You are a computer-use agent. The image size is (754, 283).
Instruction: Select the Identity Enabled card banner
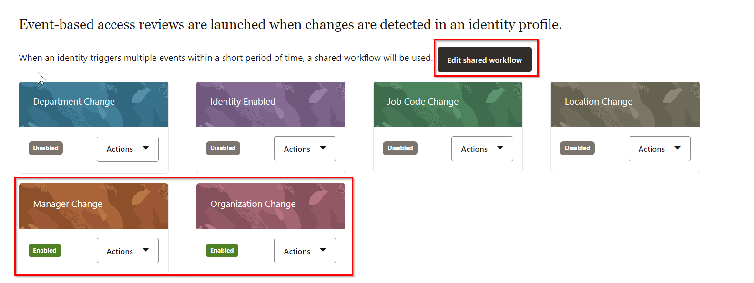[270, 104]
